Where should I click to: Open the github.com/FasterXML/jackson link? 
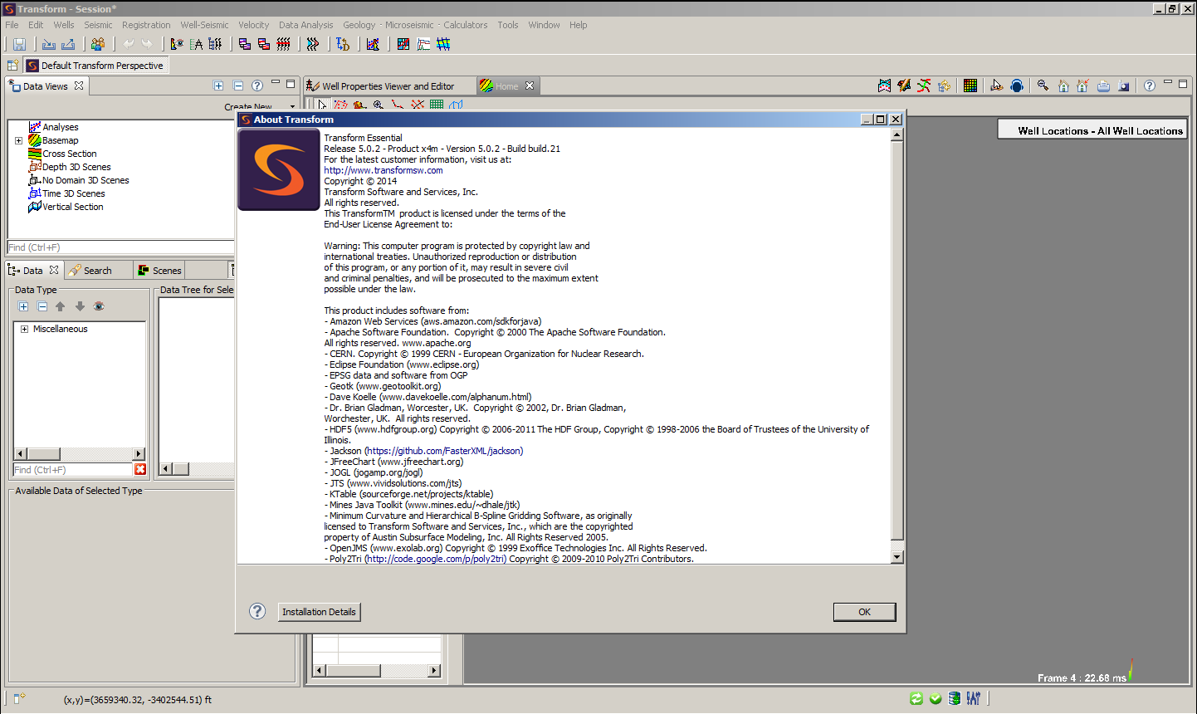(444, 451)
